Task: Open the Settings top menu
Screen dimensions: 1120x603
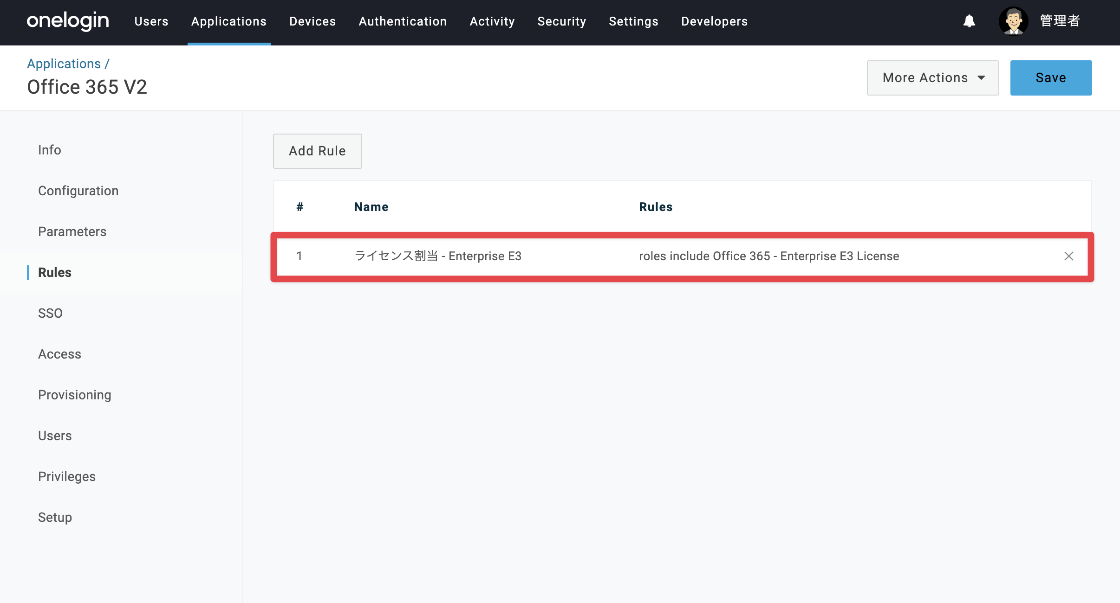Action: pyautogui.click(x=634, y=21)
